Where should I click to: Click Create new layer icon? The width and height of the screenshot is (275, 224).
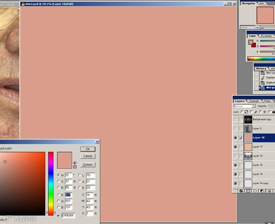(x=269, y=191)
